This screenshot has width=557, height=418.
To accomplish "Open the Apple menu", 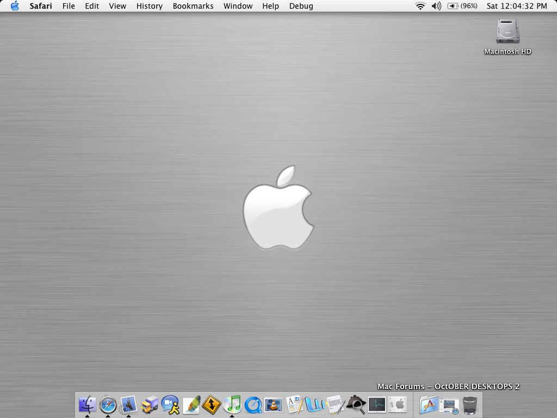I will (15, 6).
